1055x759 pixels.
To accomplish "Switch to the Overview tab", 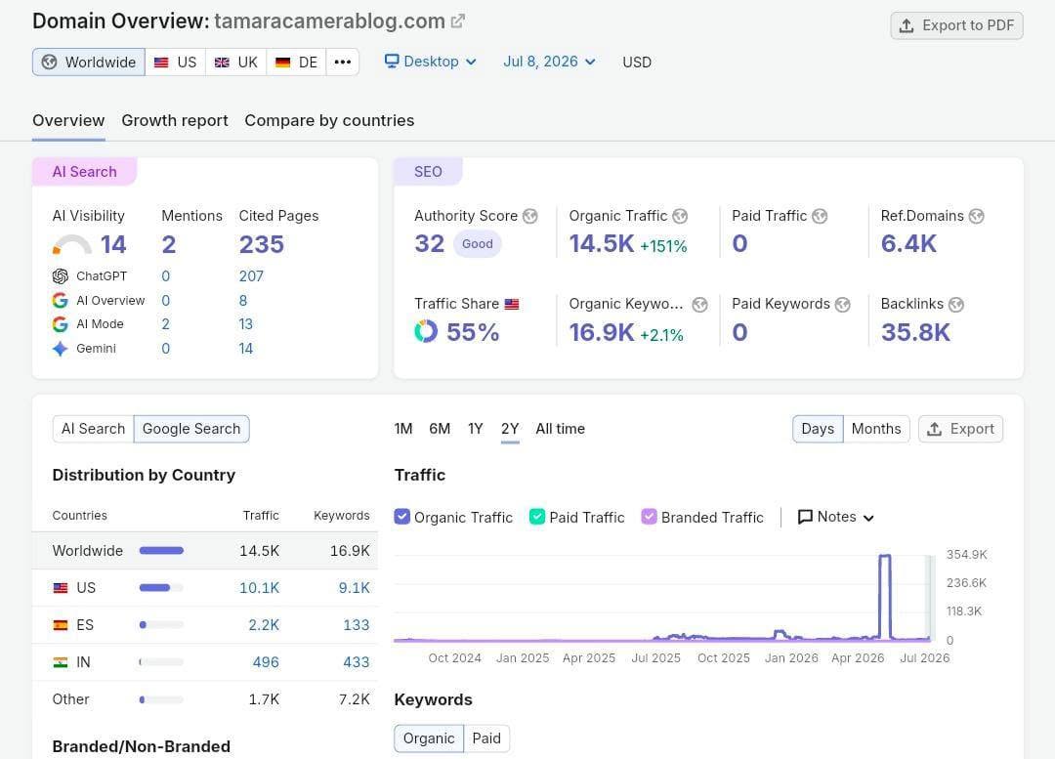I will click(68, 120).
